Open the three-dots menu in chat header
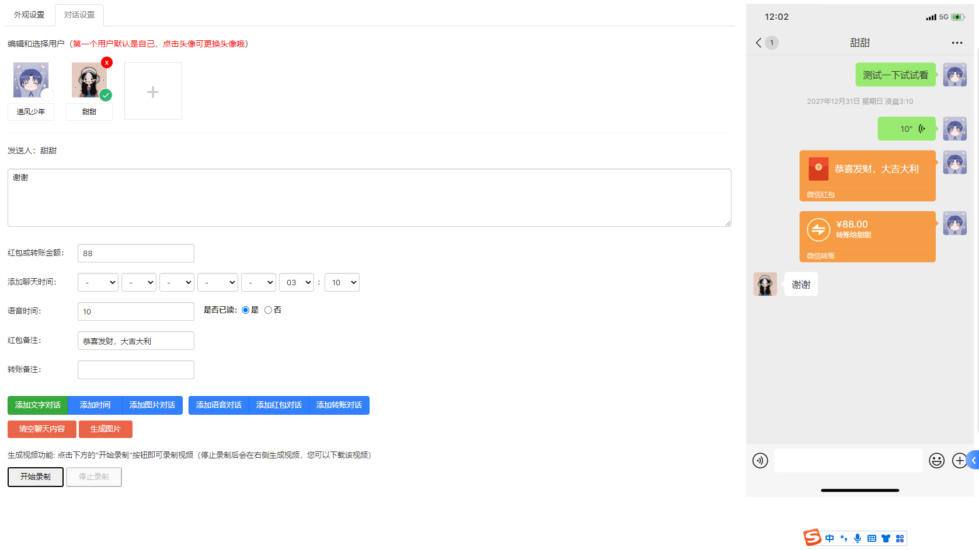 (957, 43)
